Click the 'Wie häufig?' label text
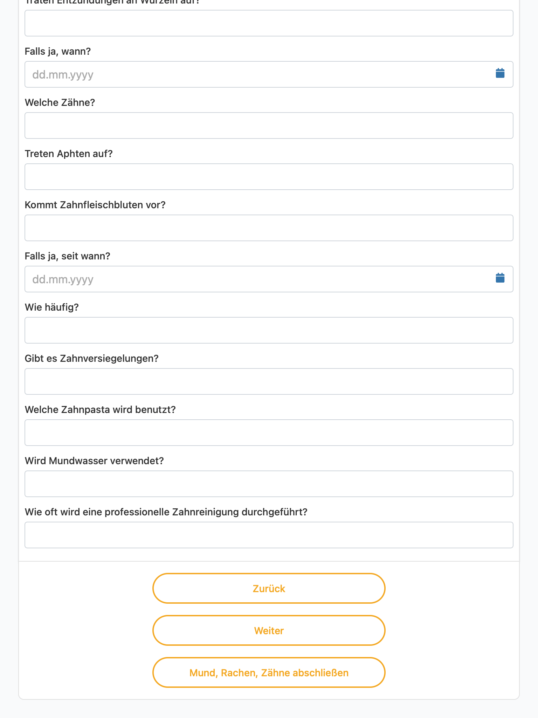This screenshot has height=718, width=538. coord(52,307)
